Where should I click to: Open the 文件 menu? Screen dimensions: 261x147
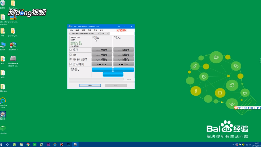(x=71, y=30)
